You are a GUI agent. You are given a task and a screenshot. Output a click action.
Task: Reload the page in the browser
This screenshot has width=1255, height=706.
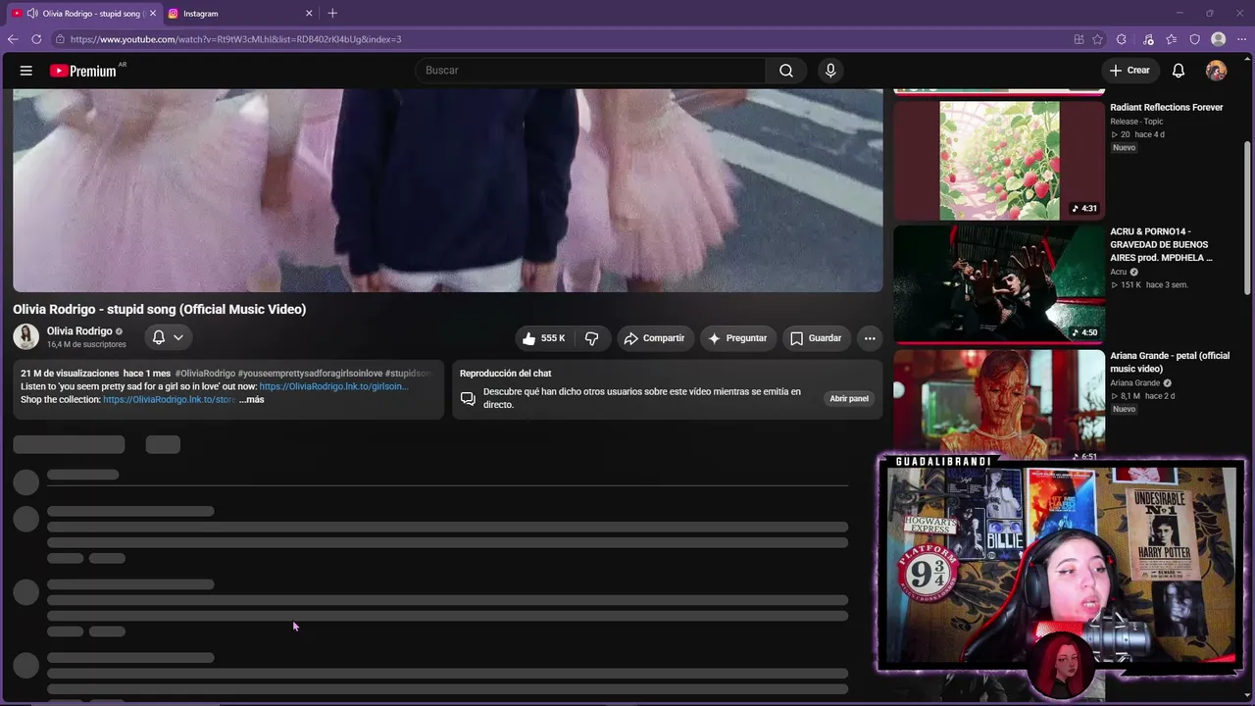(36, 39)
